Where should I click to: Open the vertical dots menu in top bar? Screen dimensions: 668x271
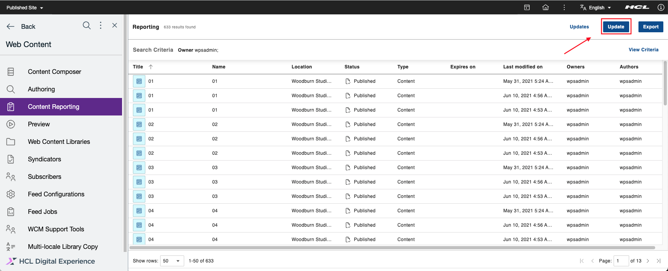[x=564, y=7]
